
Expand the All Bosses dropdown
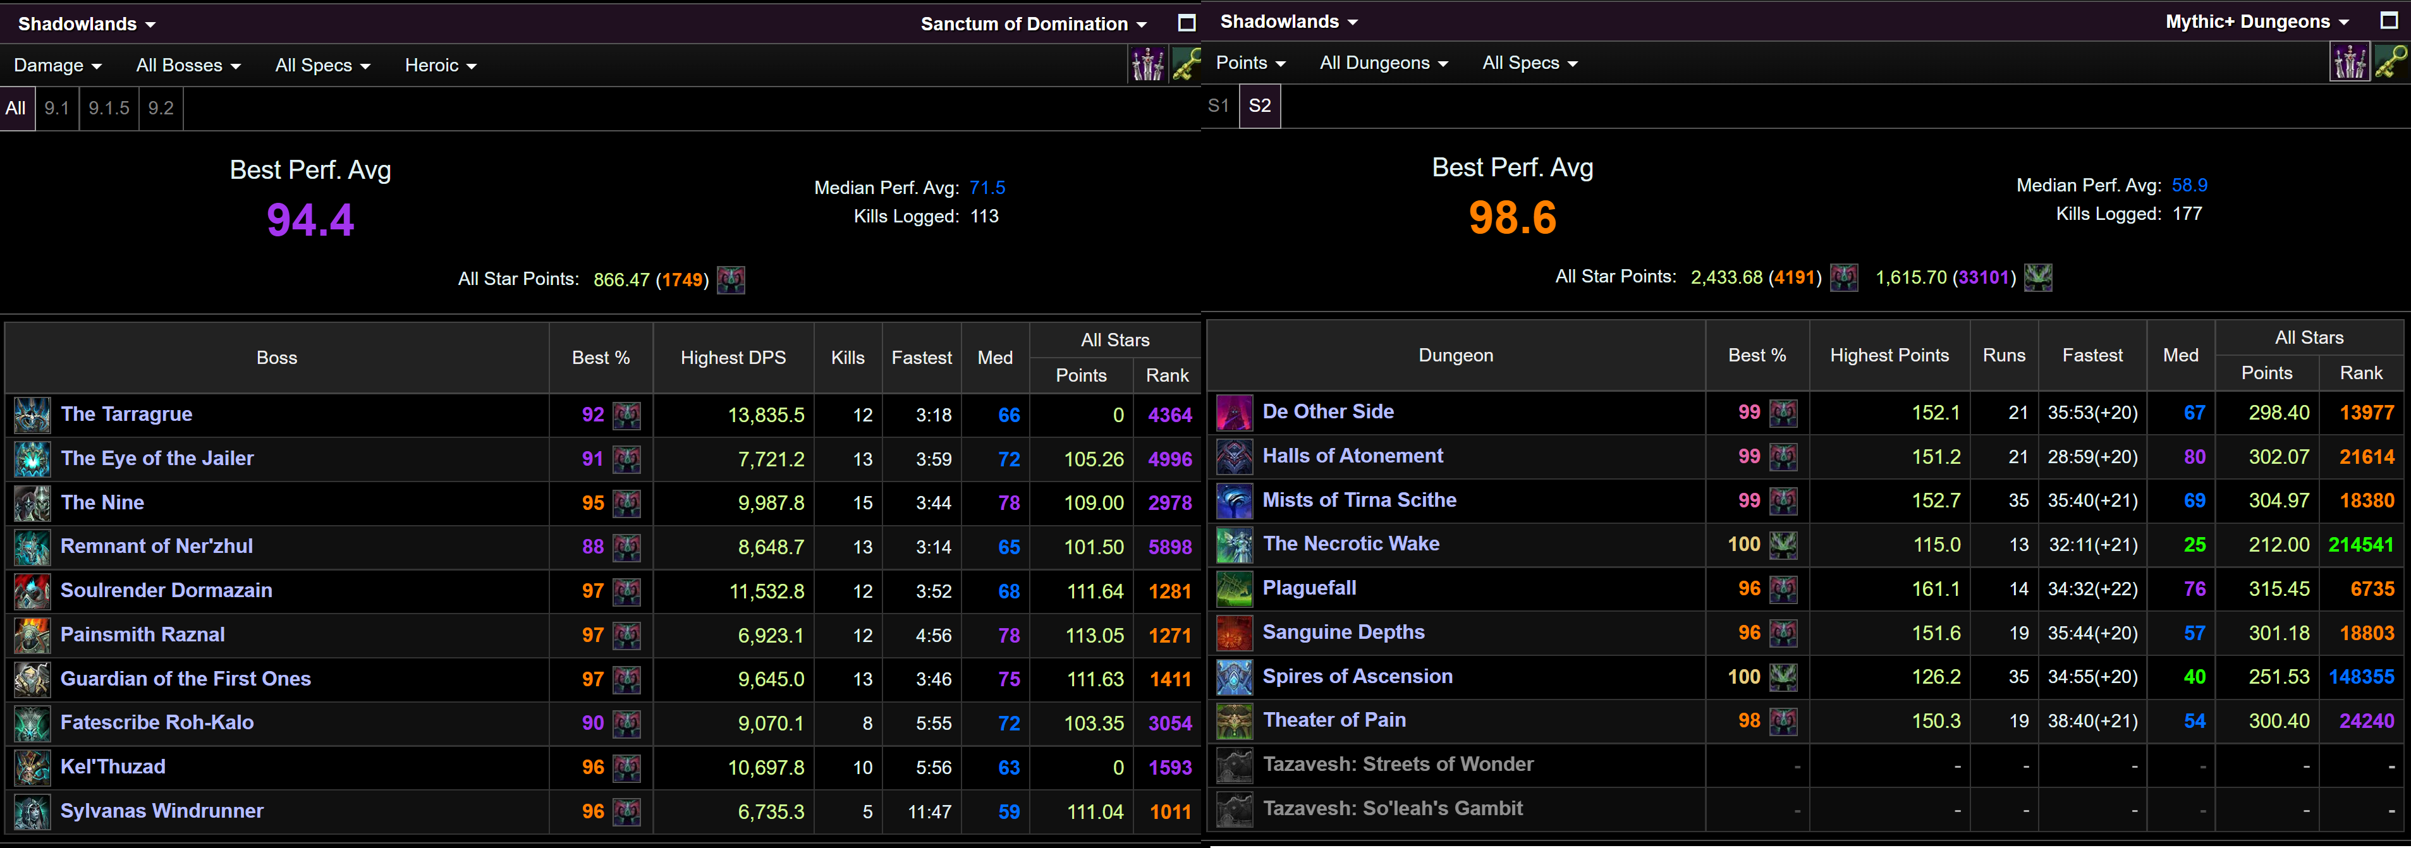[x=188, y=64]
